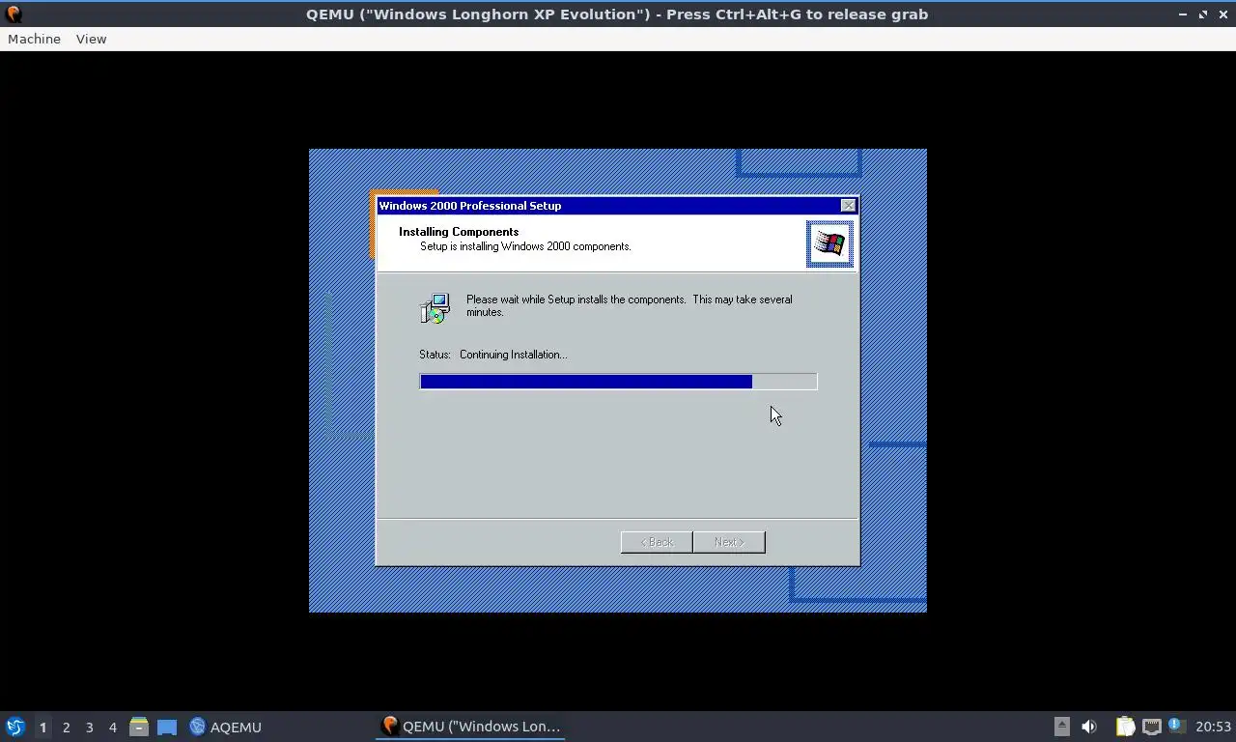Click the installation progress bar
The width and height of the screenshot is (1236, 742).
(x=618, y=382)
